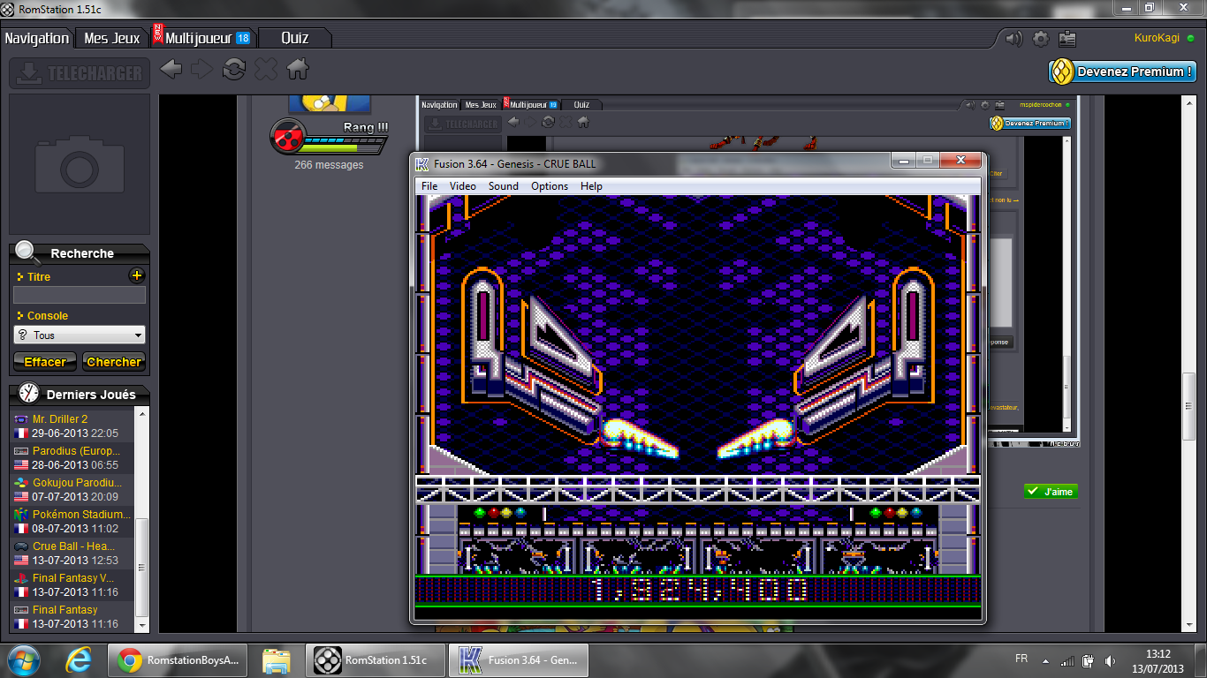Select Parodius (Europ... in recent games
1207x678 pixels.
[x=76, y=450]
